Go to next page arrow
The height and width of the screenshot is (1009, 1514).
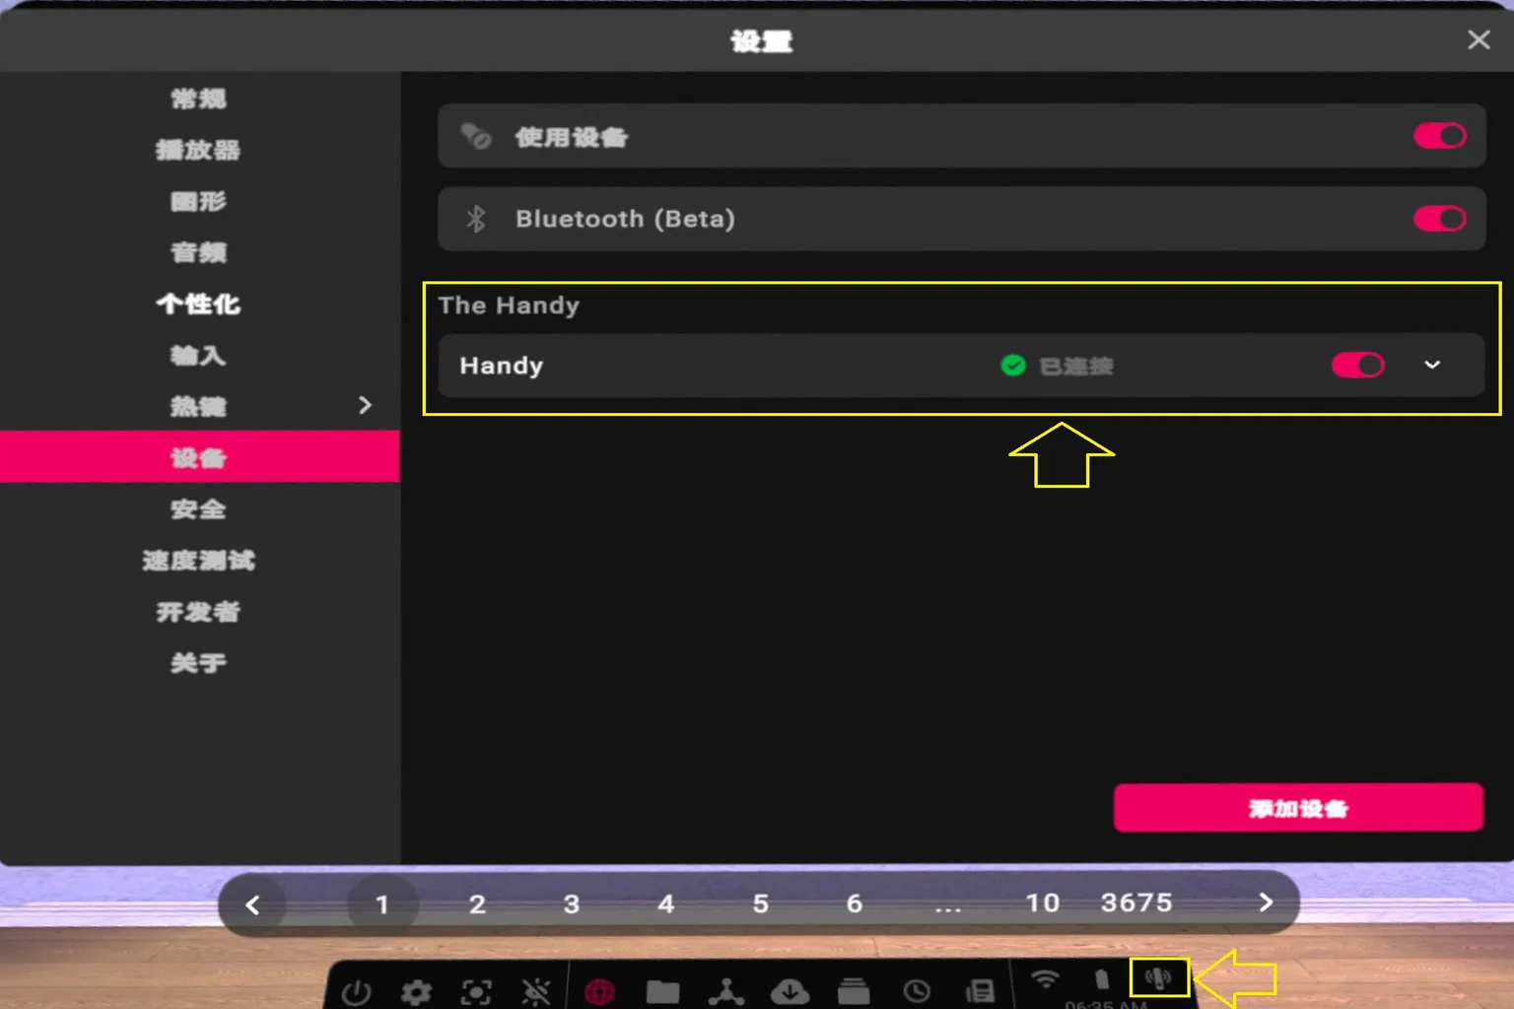coord(1267,903)
